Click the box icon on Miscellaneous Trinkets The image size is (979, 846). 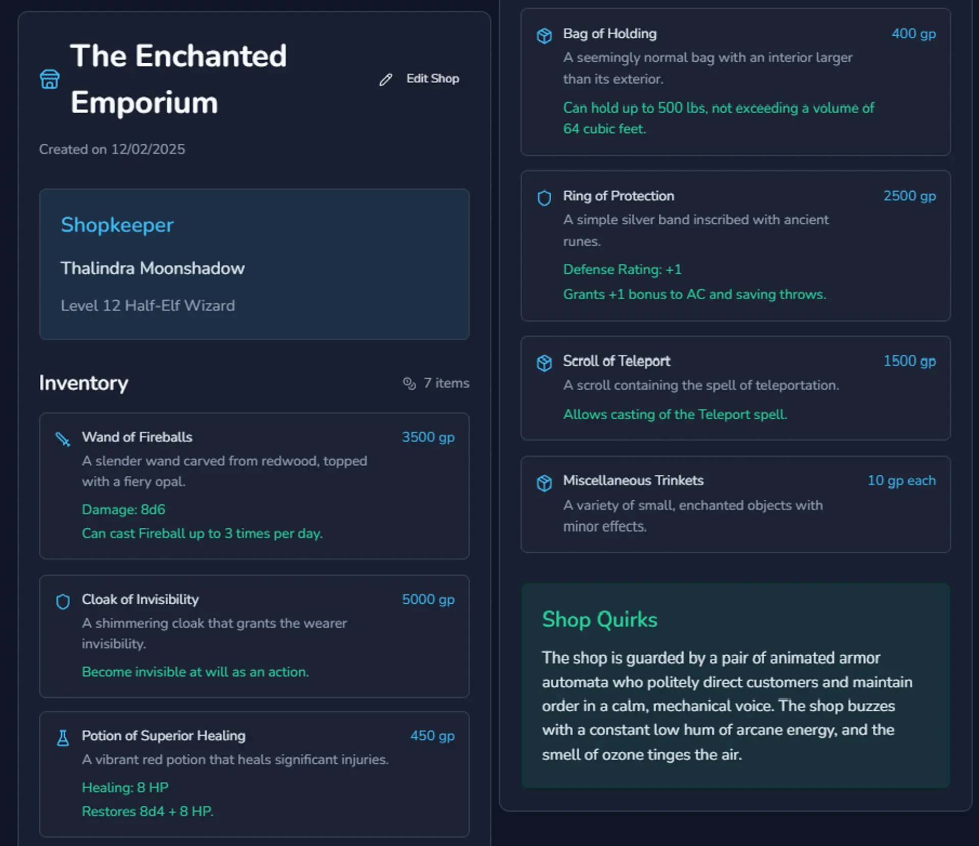click(x=545, y=482)
